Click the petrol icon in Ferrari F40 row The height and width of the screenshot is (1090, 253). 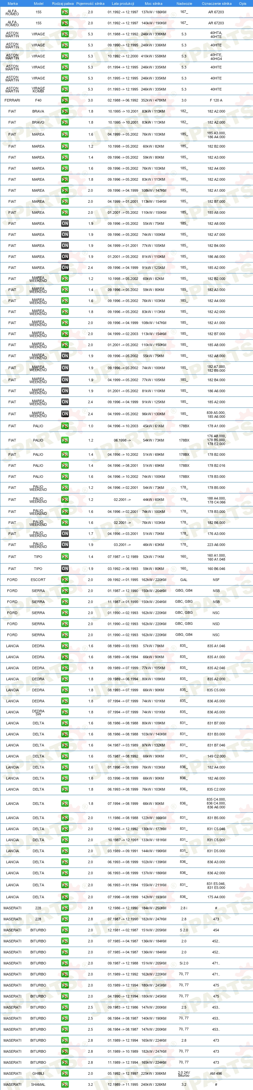65,100
